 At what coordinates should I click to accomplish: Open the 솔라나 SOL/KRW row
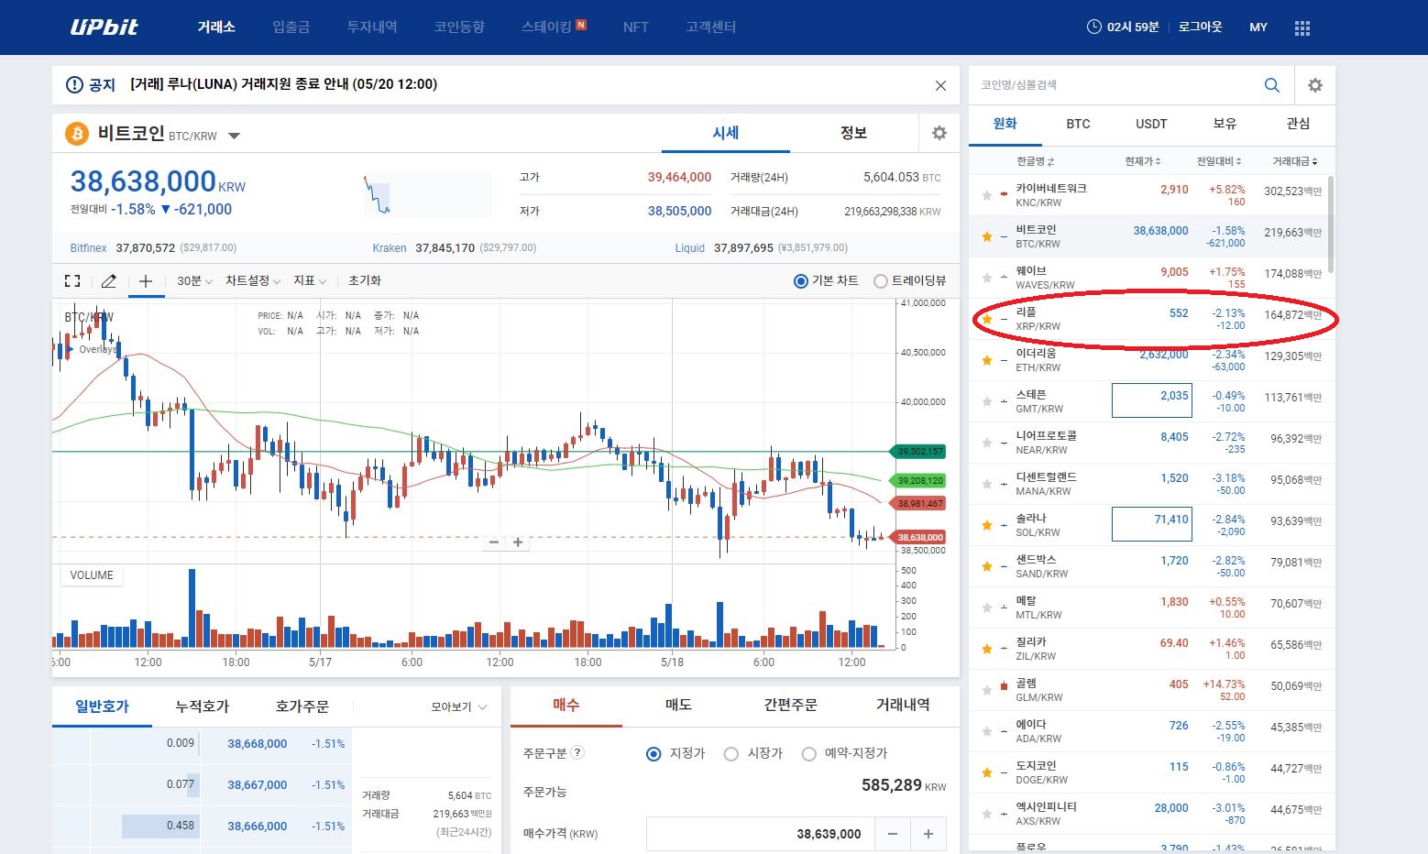point(1152,525)
